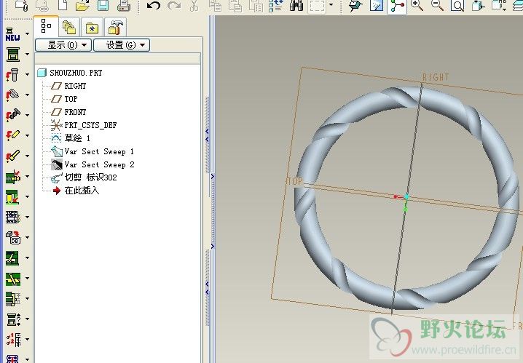Open dropdown beside plates question mark icon

tap(28, 319)
